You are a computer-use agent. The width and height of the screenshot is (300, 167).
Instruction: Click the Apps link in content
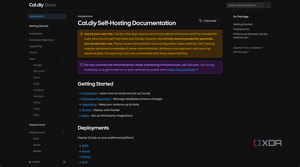point(85,116)
